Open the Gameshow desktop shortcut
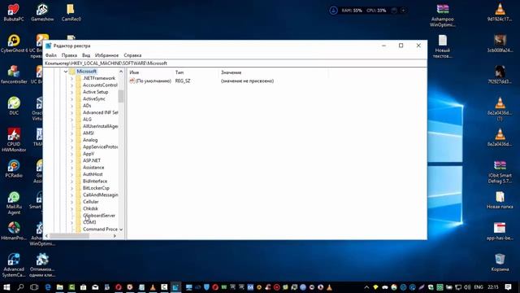 coord(42,12)
